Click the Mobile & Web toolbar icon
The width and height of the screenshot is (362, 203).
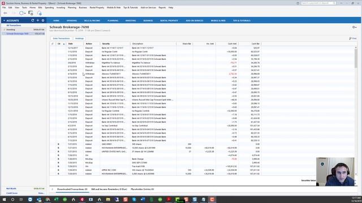[31, 13]
